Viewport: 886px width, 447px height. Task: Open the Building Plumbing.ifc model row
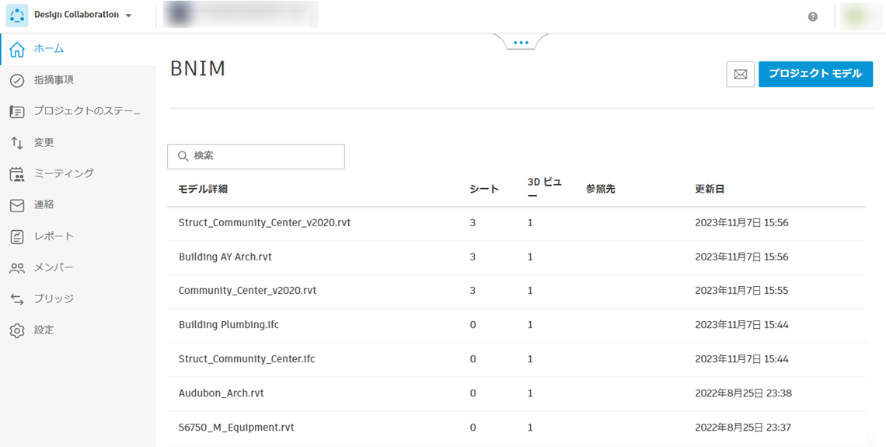[x=228, y=325]
